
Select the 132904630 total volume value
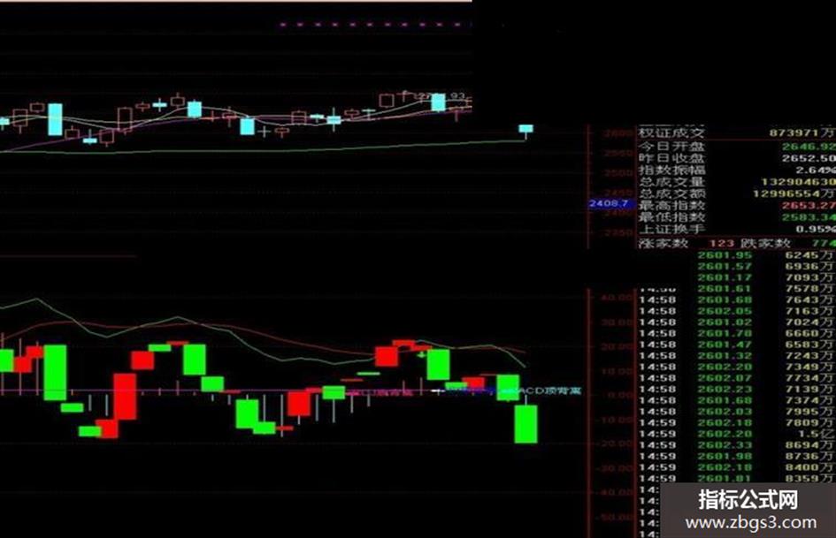pos(798,182)
